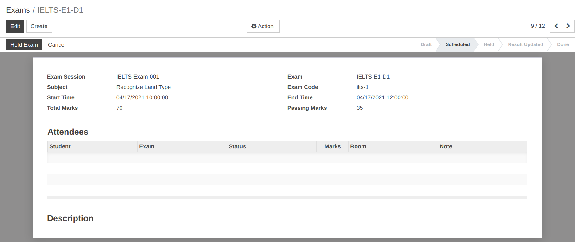Select the Done status stage
575x242 pixels.
click(563, 44)
